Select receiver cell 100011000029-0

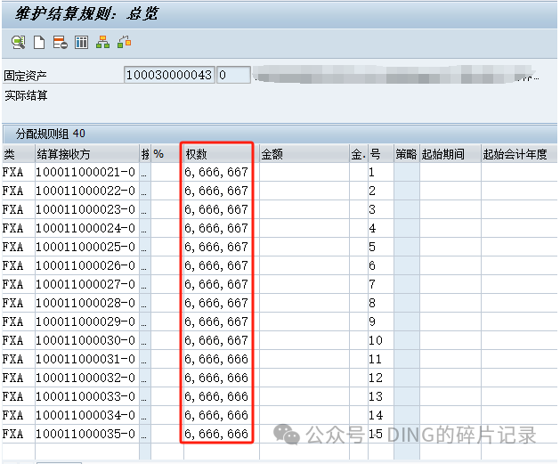pos(86,322)
